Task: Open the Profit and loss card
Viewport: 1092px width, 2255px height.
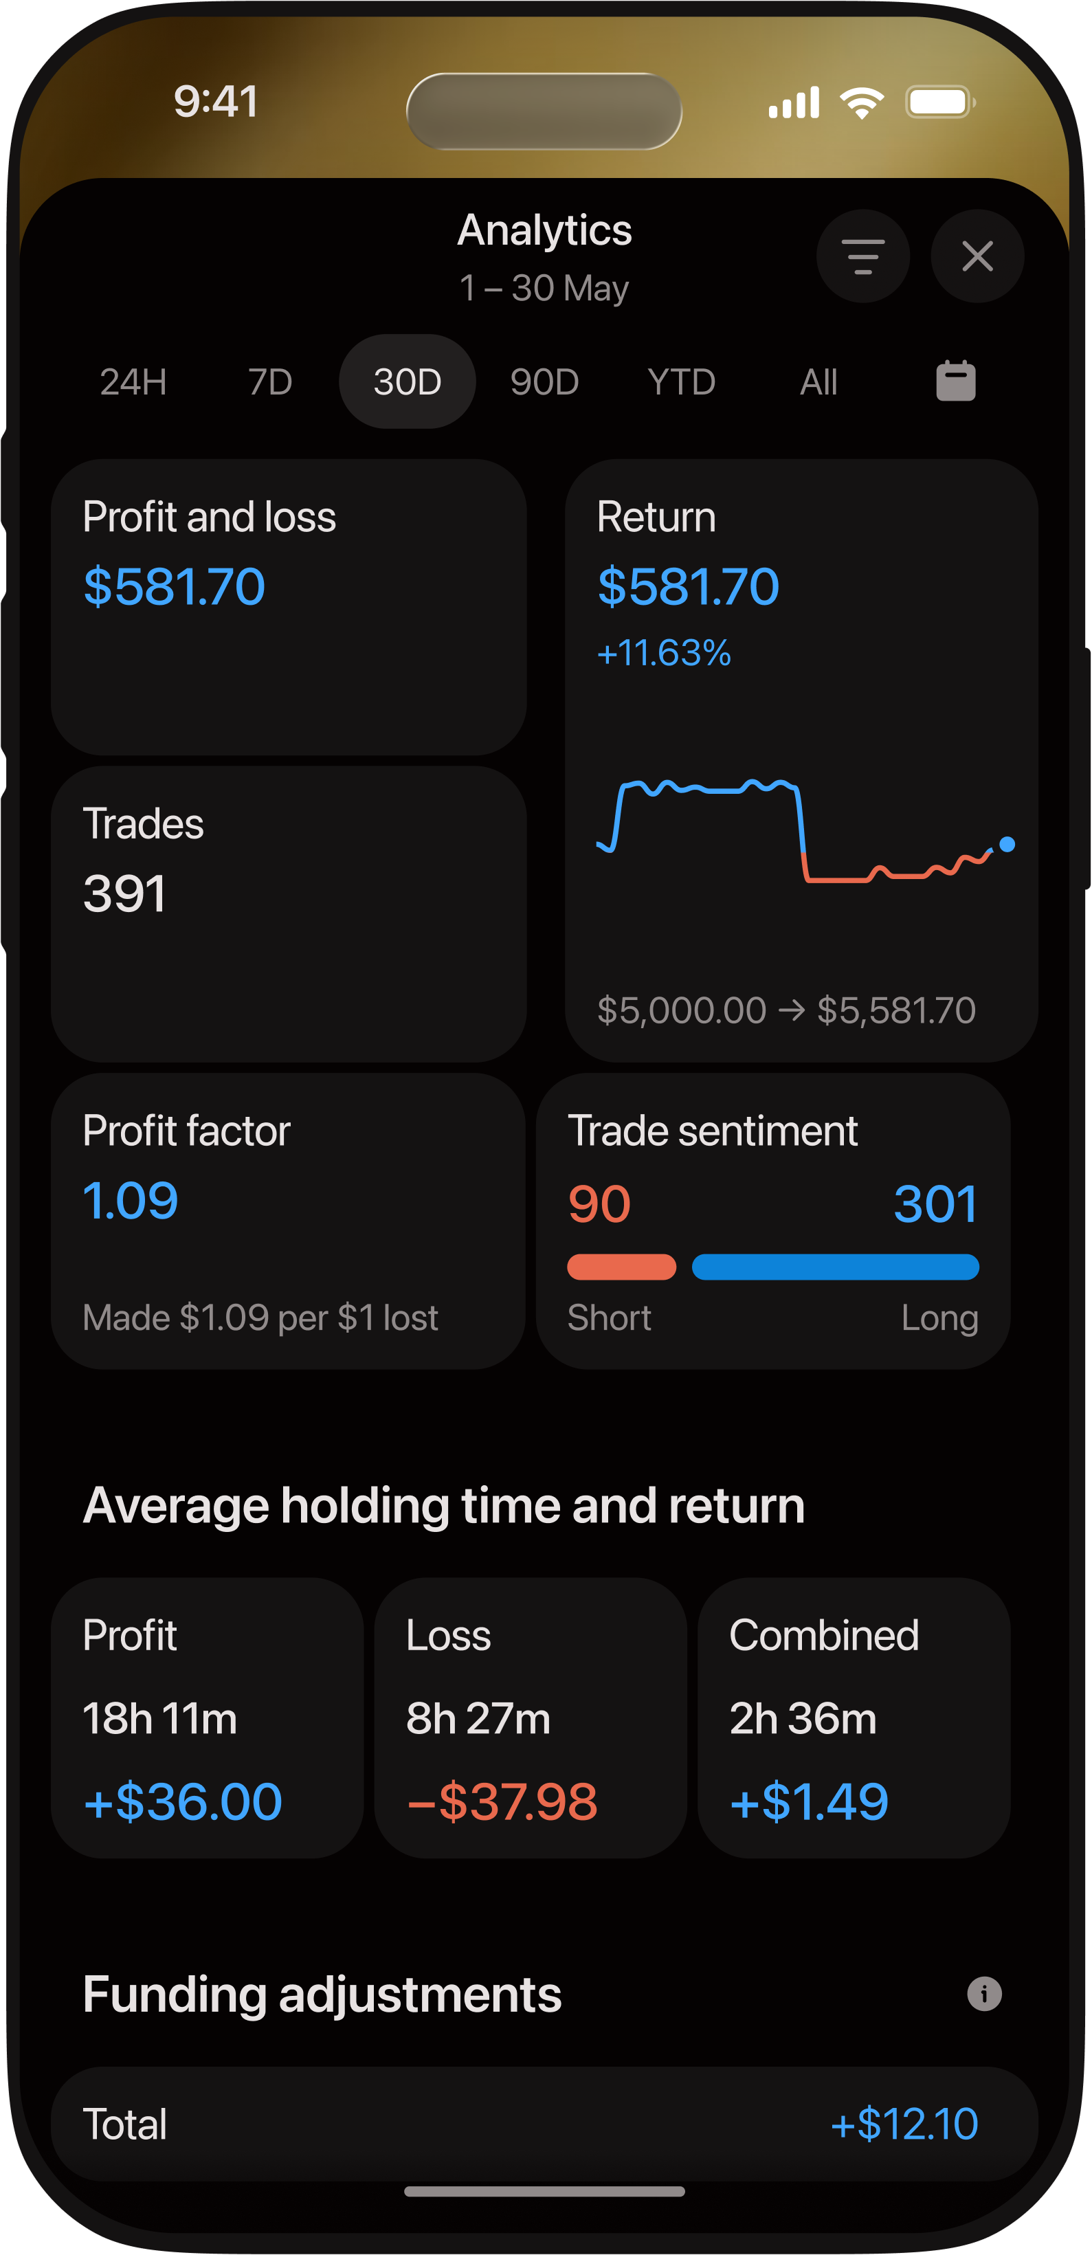Action: [289, 607]
